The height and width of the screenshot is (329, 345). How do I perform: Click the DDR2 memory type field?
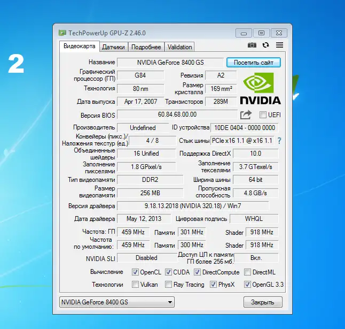coord(150,180)
